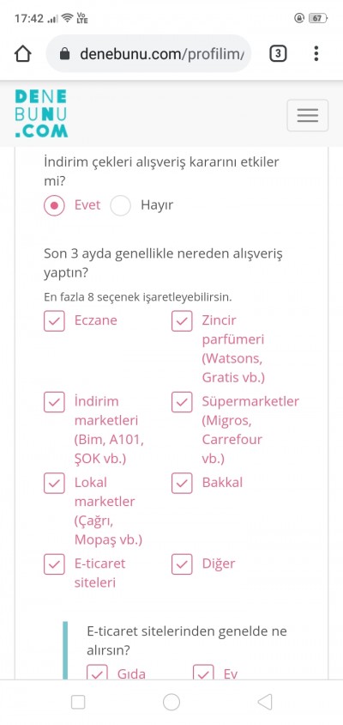This screenshot has width=343, height=725.
Task: Toggle the E-ticaret siteleri checkbox
Action: (x=54, y=564)
